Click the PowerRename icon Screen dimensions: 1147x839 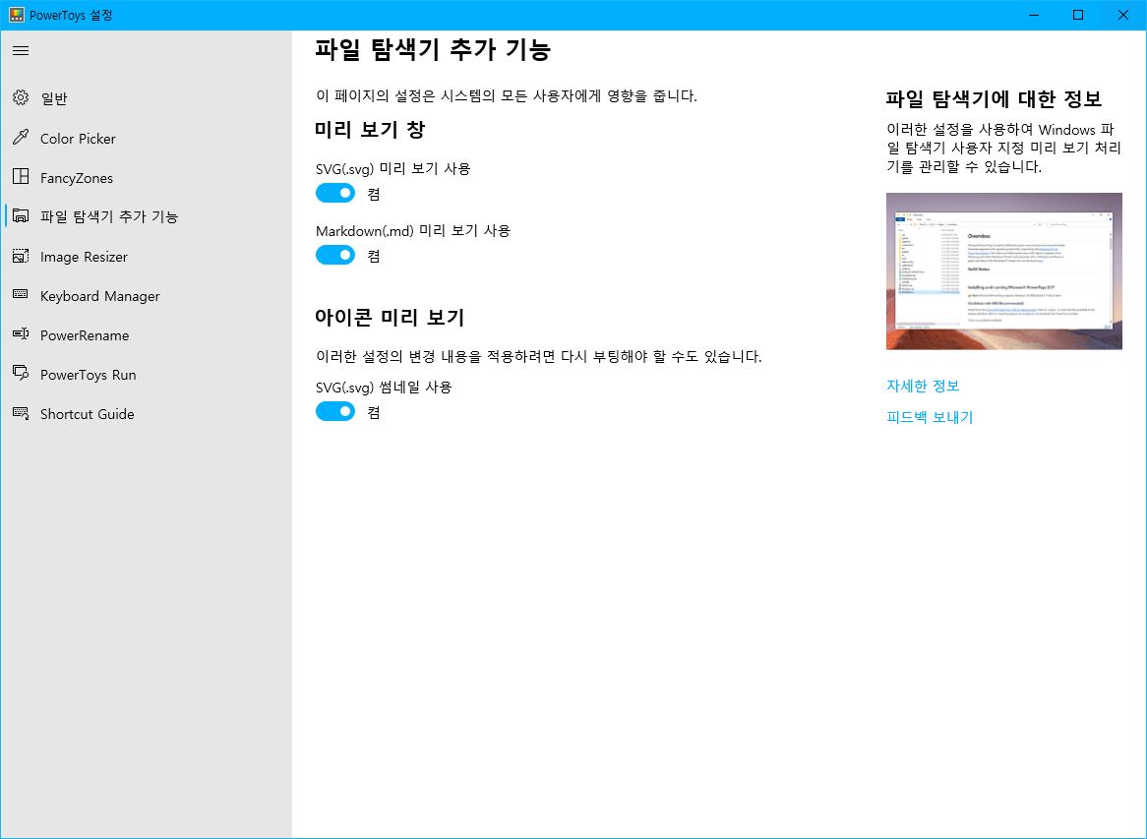[21, 334]
